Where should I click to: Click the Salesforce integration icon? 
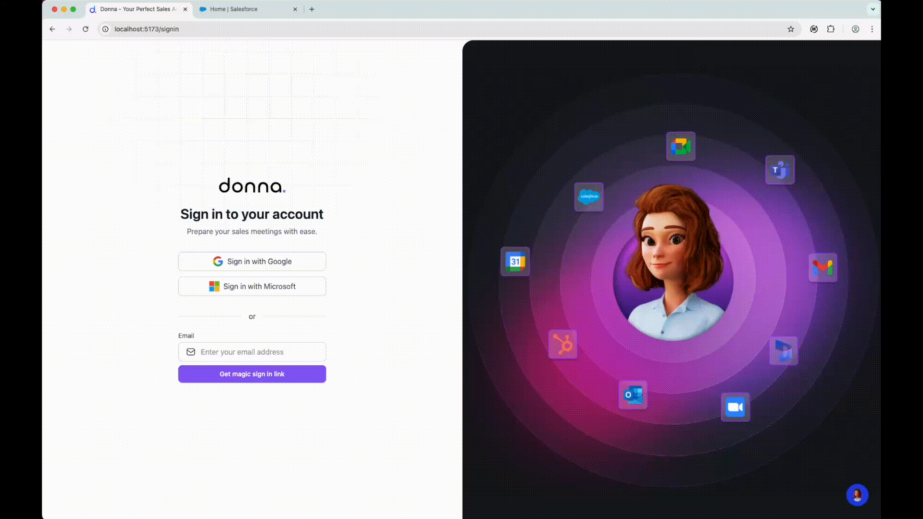(x=588, y=197)
